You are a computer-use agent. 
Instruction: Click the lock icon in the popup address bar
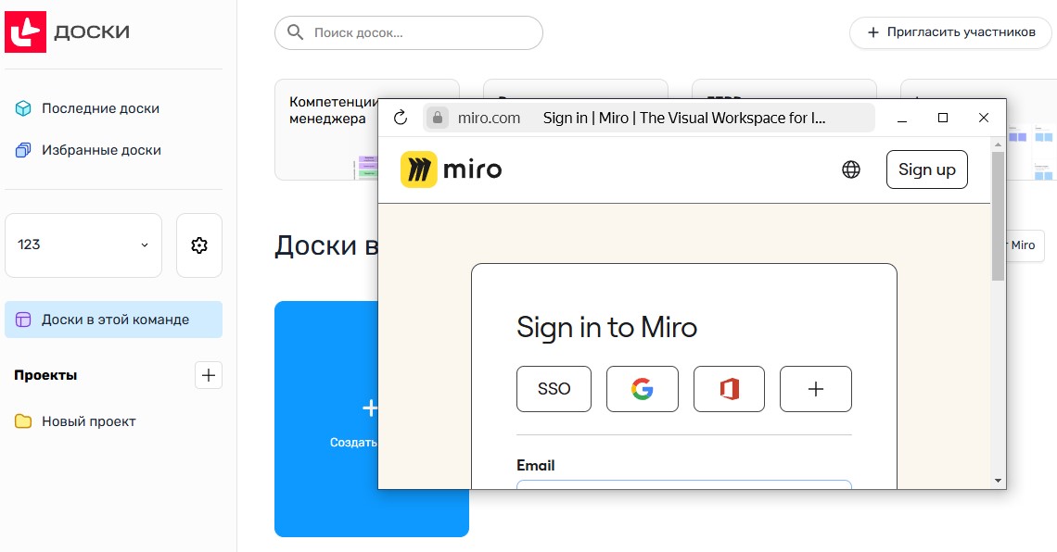[x=438, y=118]
